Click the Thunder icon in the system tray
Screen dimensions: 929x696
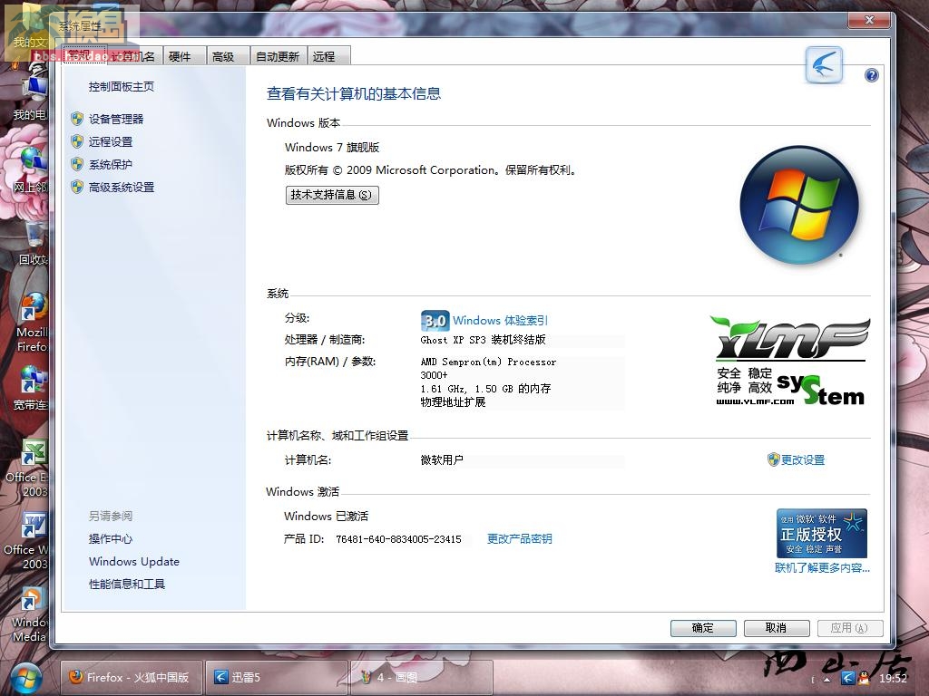coord(848,678)
